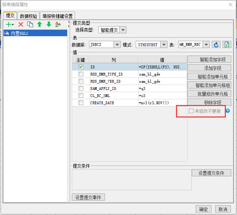Select the CL_BC_XML column cell
This screenshot has height=215, width=237.
[x=114, y=96]
